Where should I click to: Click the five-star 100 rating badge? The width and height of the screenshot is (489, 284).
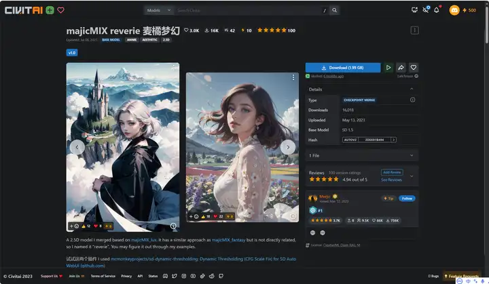coord(276,31)
